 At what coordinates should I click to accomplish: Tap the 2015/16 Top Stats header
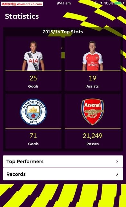(63, 32)
